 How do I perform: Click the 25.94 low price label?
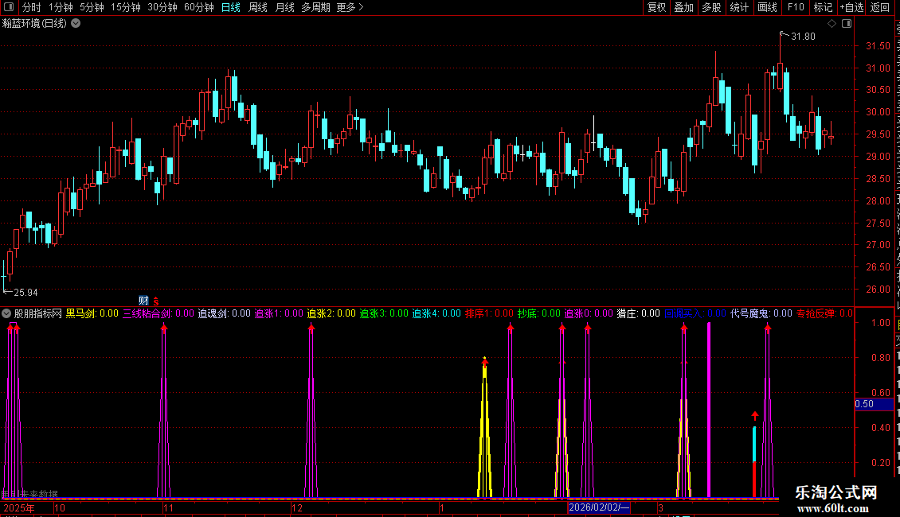[25, 293]
